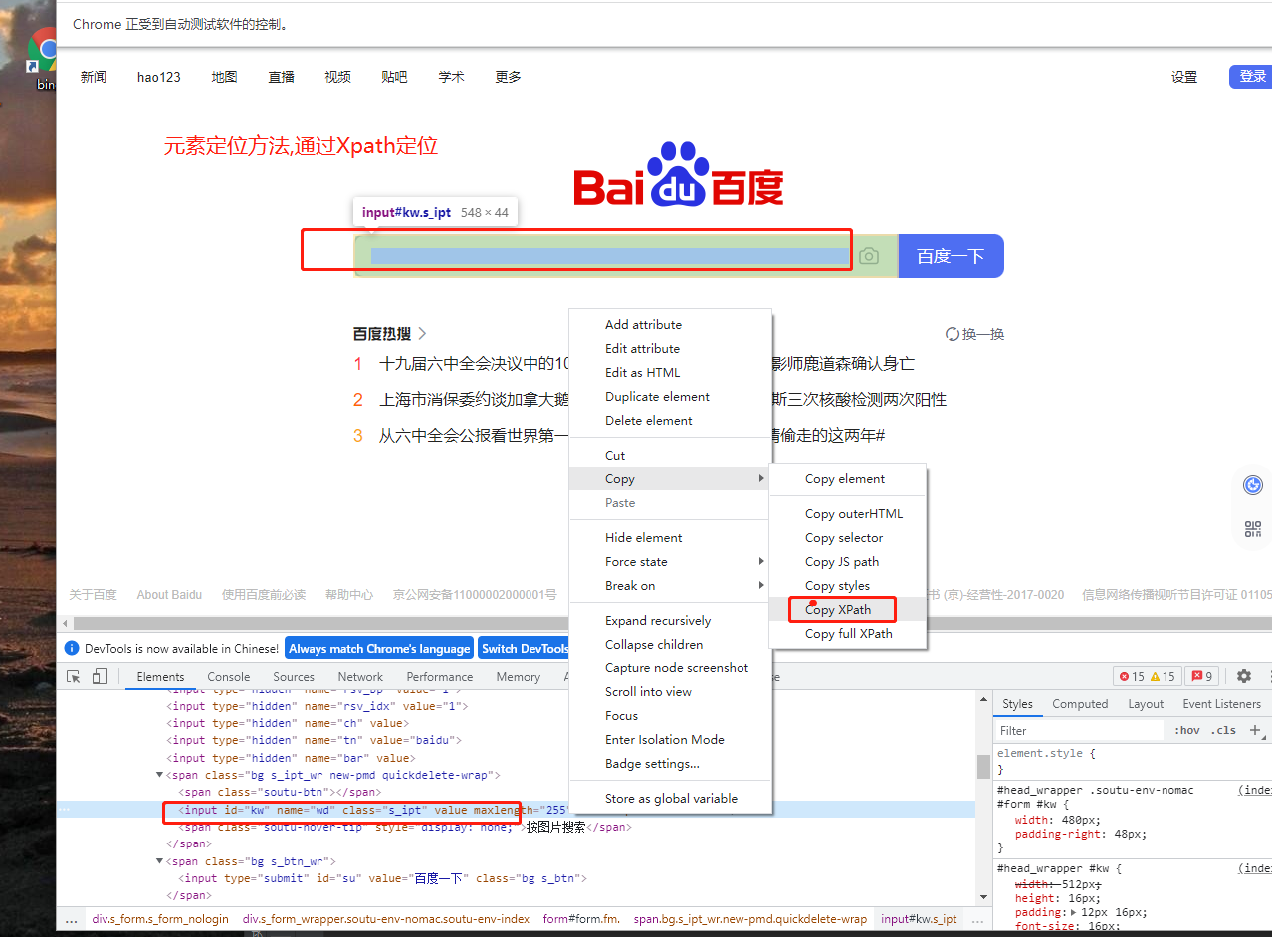Choose Delete element in context menu
Viewport: 1272px width, 937px height.
(x=670, y=421)
